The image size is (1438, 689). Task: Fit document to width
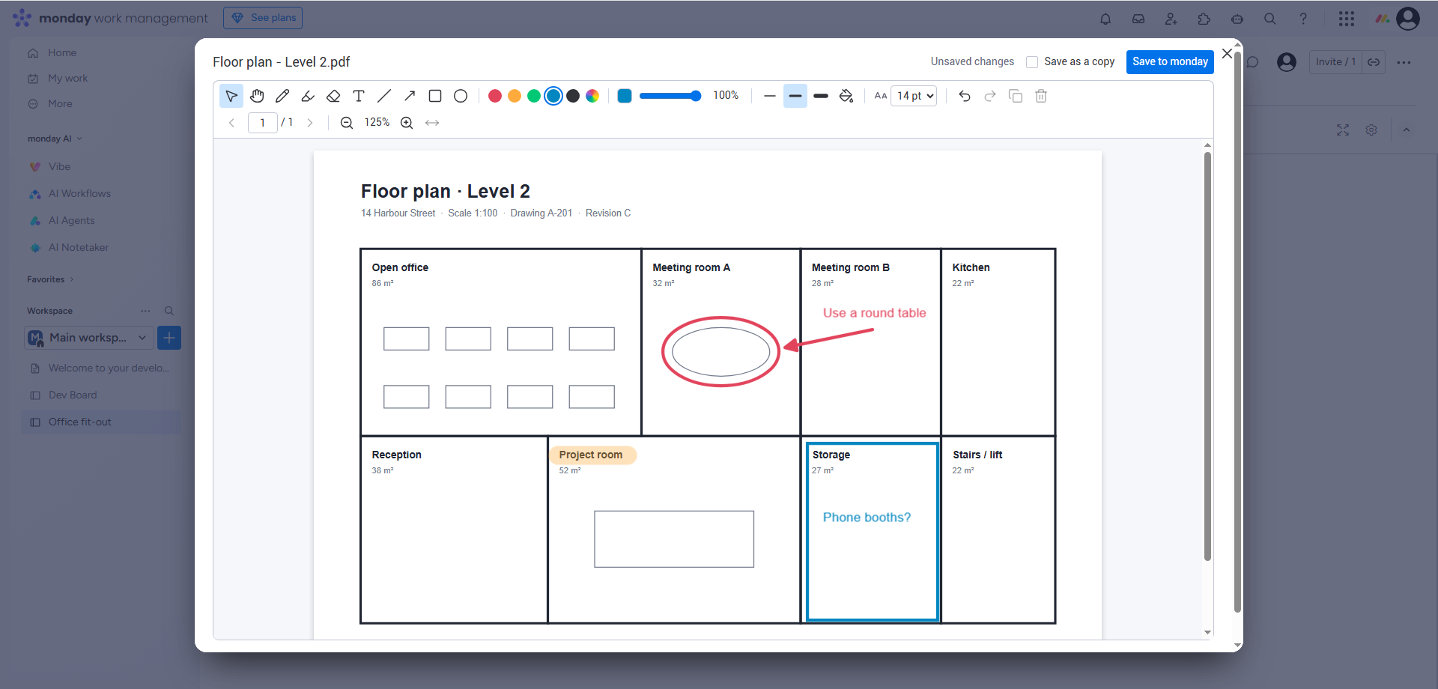tap(432, 123)
